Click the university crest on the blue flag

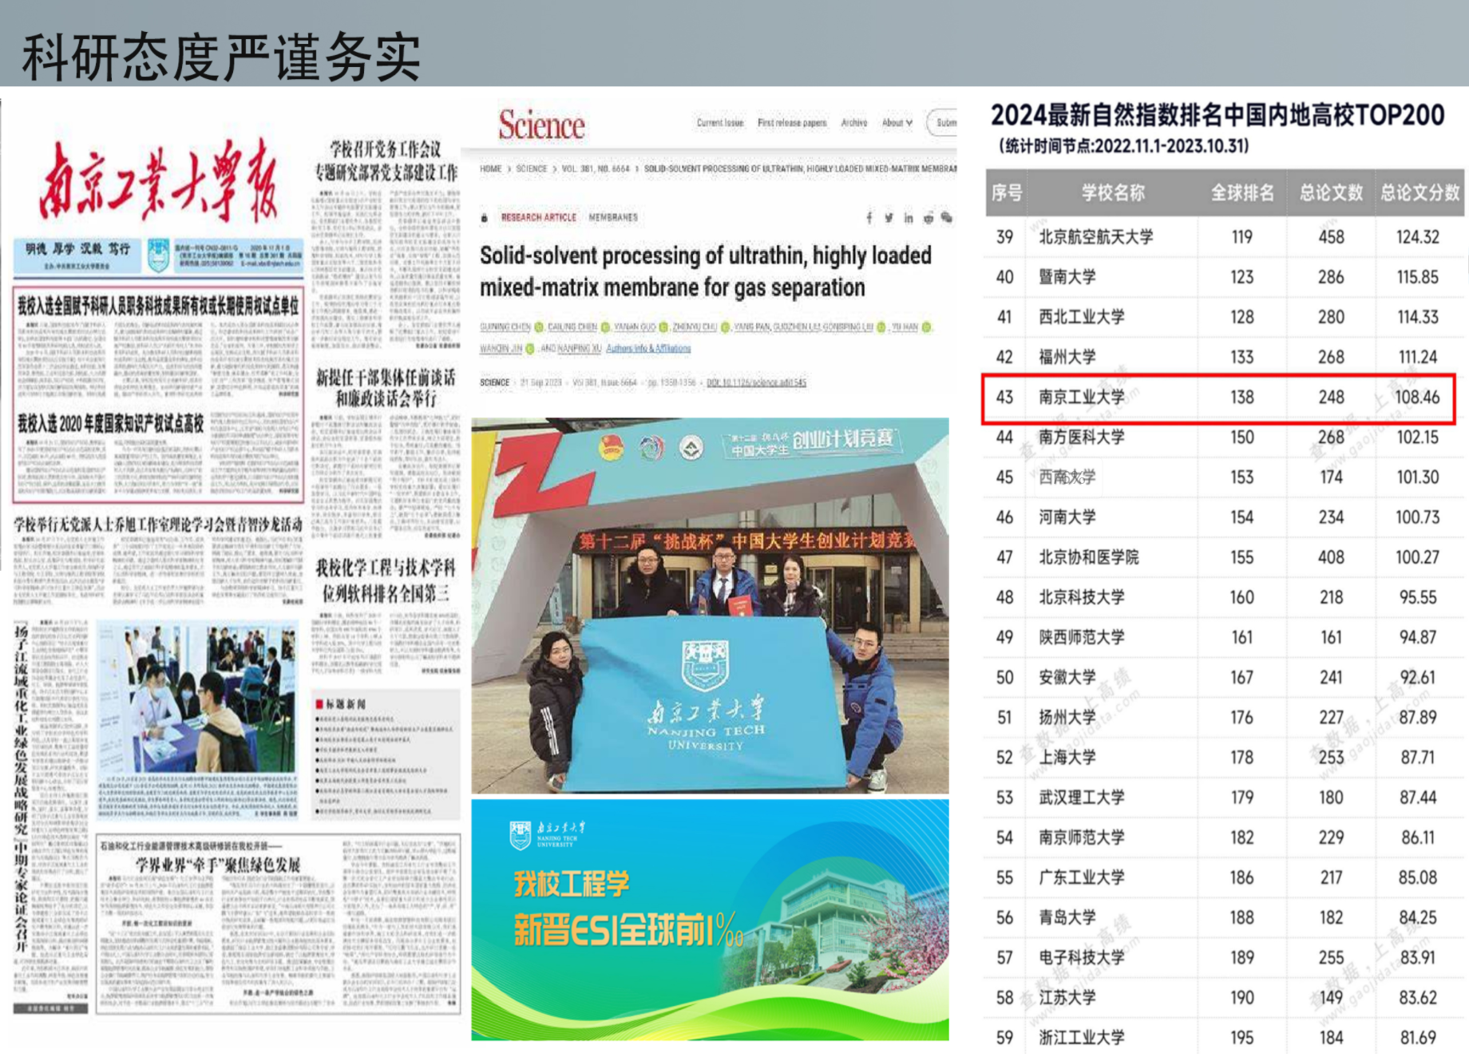coord(704,664)
